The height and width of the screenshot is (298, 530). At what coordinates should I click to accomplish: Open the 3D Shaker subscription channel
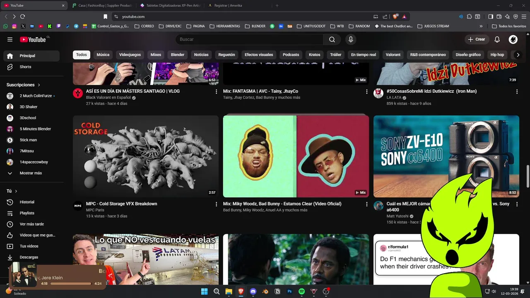click(31, 107)
